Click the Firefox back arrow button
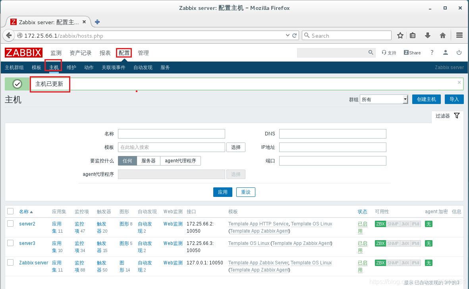This screenshot has width=469, height=289. [9, 36]
